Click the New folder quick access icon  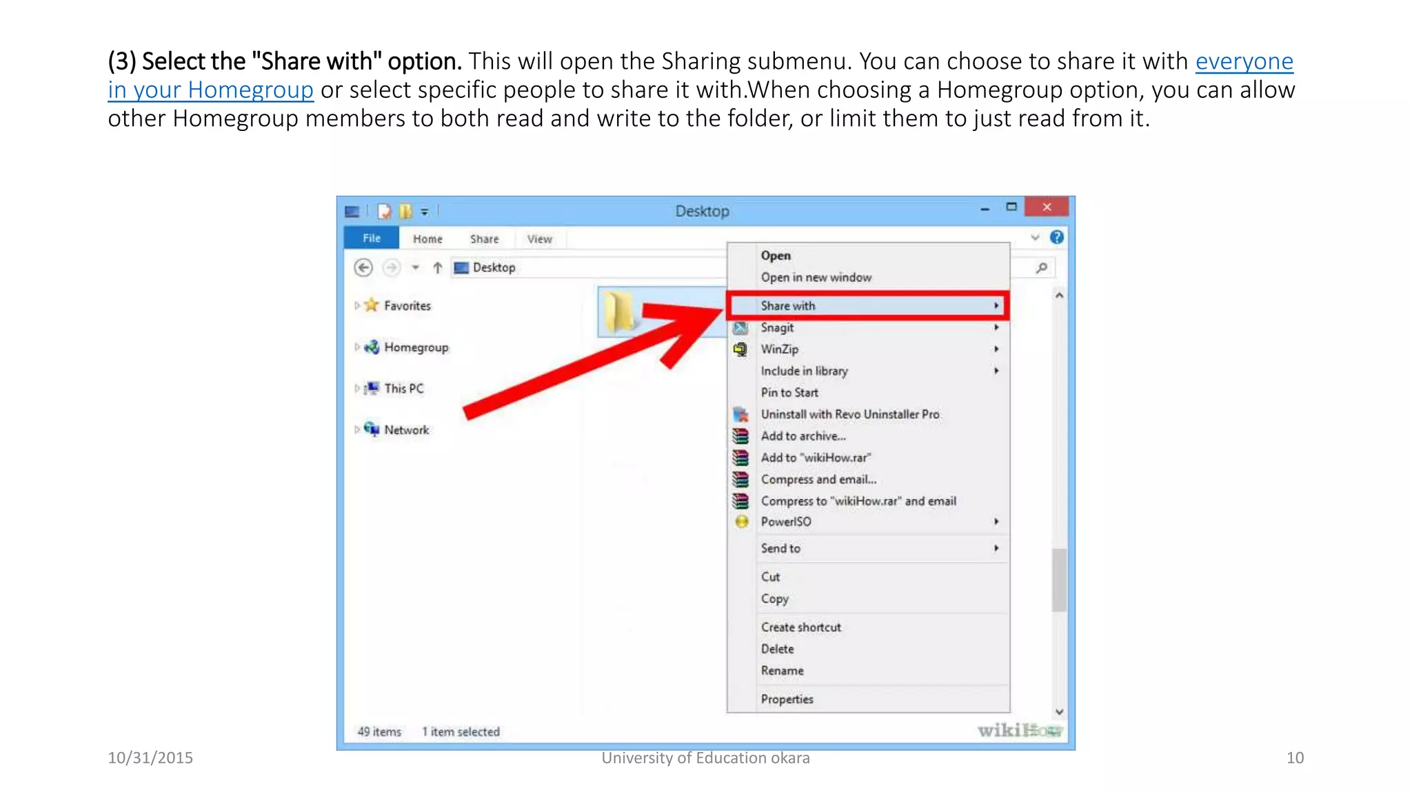[x=406, y=211]
